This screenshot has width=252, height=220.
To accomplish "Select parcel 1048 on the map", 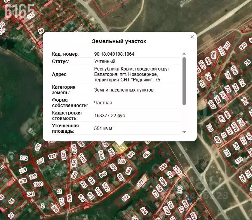I will click(x=234, y=70).
